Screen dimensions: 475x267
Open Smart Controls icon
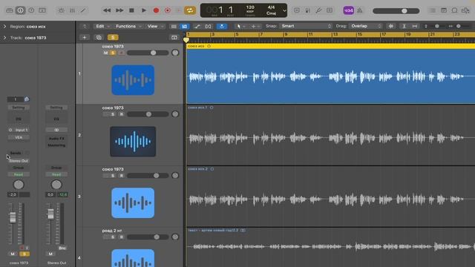pyautogui.click(x=61, y=10)
